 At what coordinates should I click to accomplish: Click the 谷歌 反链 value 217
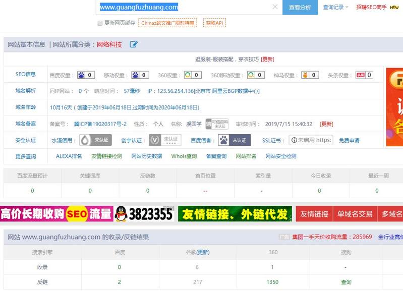coord(197,282)
